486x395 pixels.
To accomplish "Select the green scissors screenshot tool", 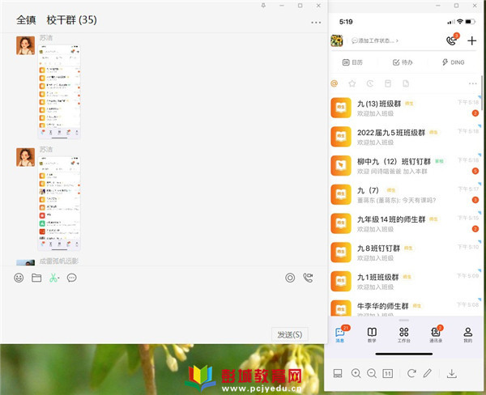I will [x=54, y=278].
